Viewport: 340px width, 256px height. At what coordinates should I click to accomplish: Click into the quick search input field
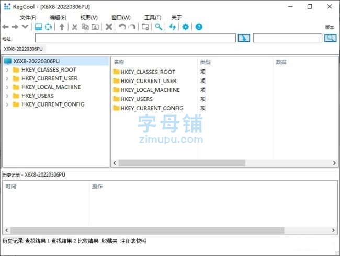pyautogui.click(x=288, y=38)
